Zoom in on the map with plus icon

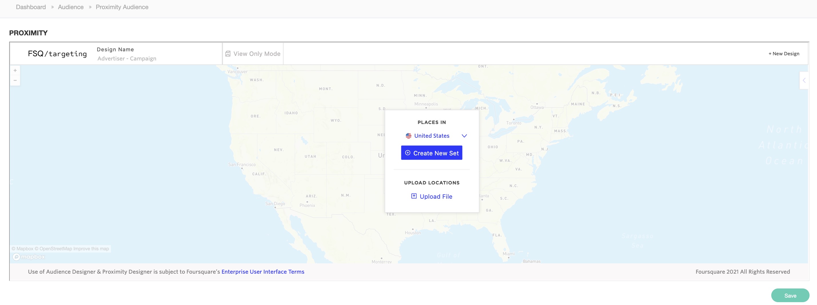click(x=15, y=71)
